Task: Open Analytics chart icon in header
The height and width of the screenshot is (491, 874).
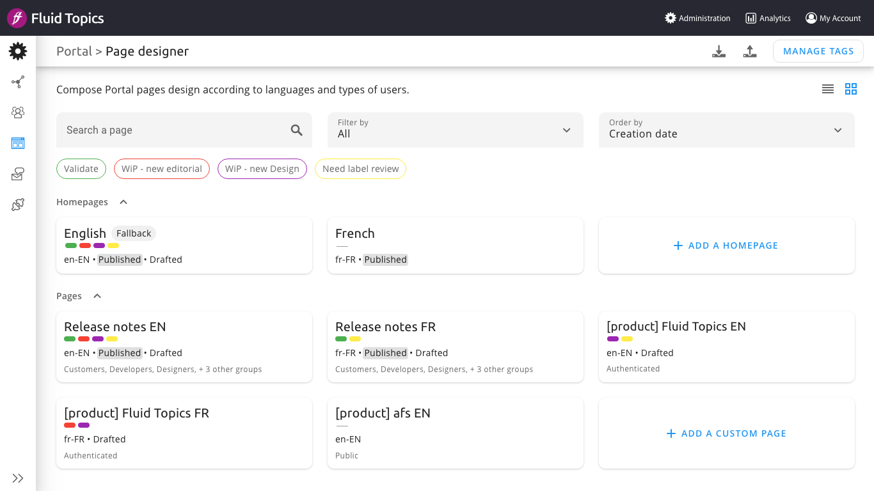Action: (x=751, y=18)
